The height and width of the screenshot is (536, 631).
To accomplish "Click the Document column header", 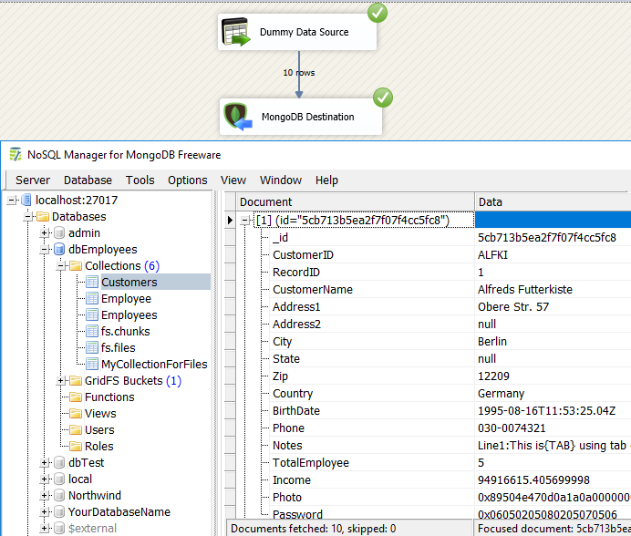I will (x=356, y=202).
